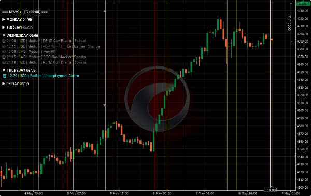Collapse the WEDNESDAY 06/05 news section
This screenshot has height=196, width=311.
click(x=4, y=35)
